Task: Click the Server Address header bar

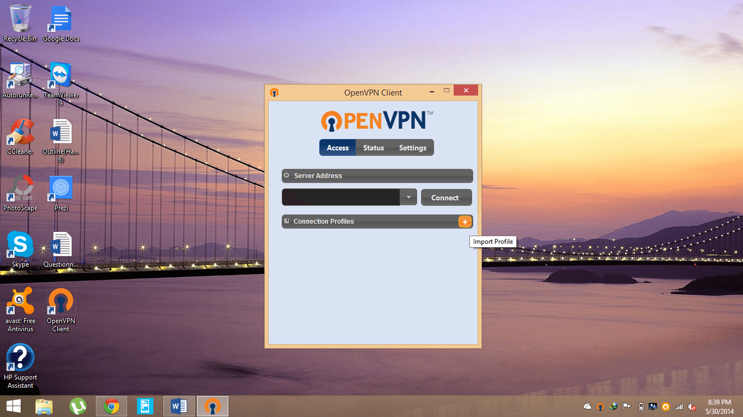Action: point(377,176)
